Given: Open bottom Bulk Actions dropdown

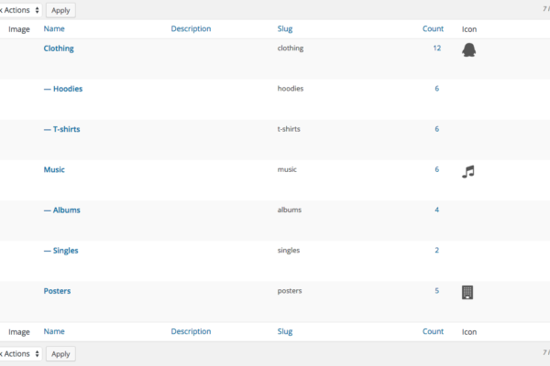Looking at the screenshot, I should (x=20, y=354).
